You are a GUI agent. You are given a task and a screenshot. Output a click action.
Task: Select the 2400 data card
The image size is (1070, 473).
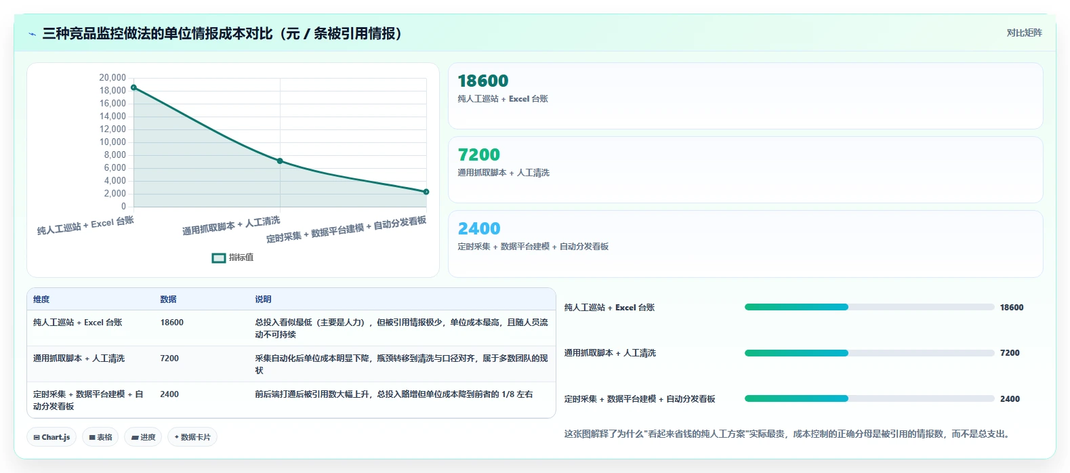(x=745, y=243)
